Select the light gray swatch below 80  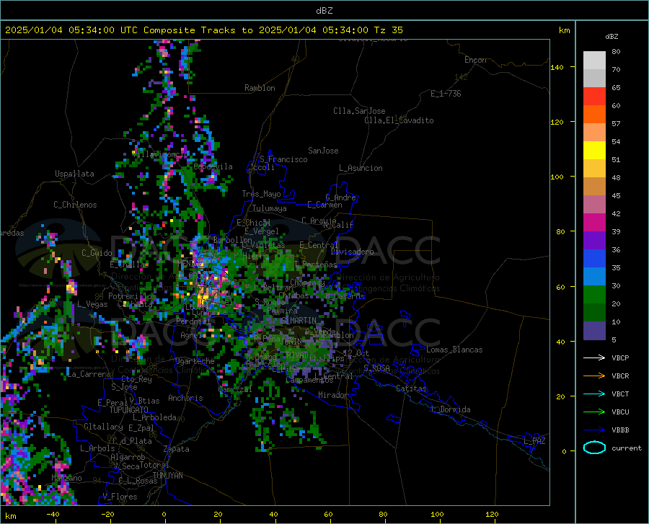(x=594, y=61)
